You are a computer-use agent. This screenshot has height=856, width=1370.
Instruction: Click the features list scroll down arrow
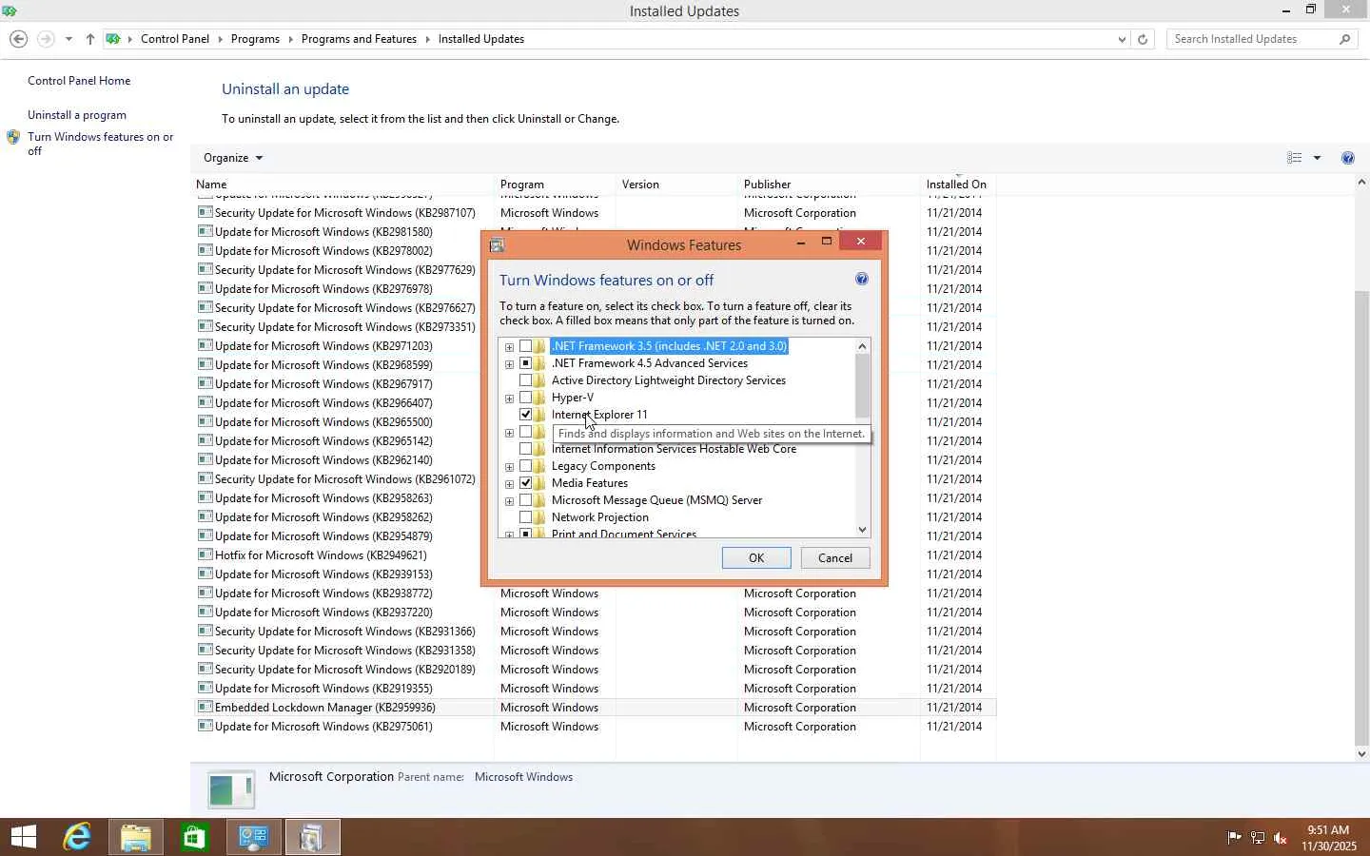pyautogui.click(x=862, y=530)
